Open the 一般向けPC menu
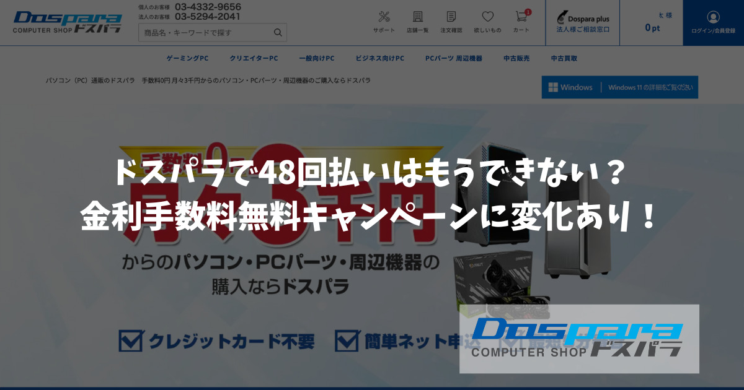 tap(316, 58)
